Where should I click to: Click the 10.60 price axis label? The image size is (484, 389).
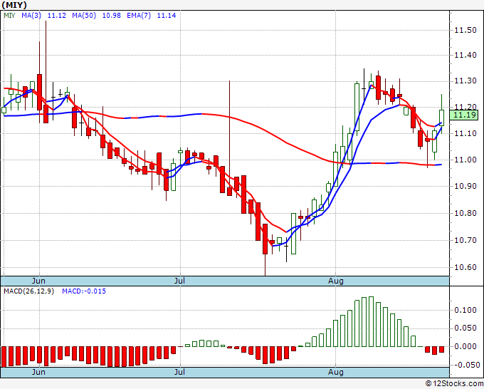465,267
